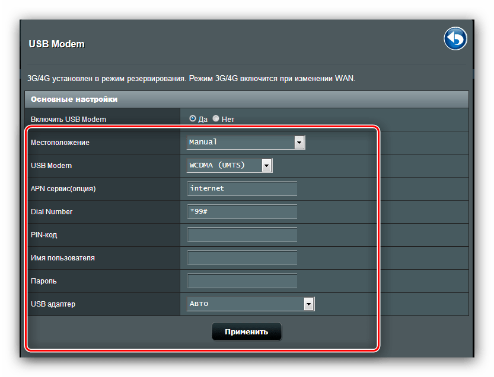Select the Нет radio button
Viewport: 494px width, 377px height.
216,118
